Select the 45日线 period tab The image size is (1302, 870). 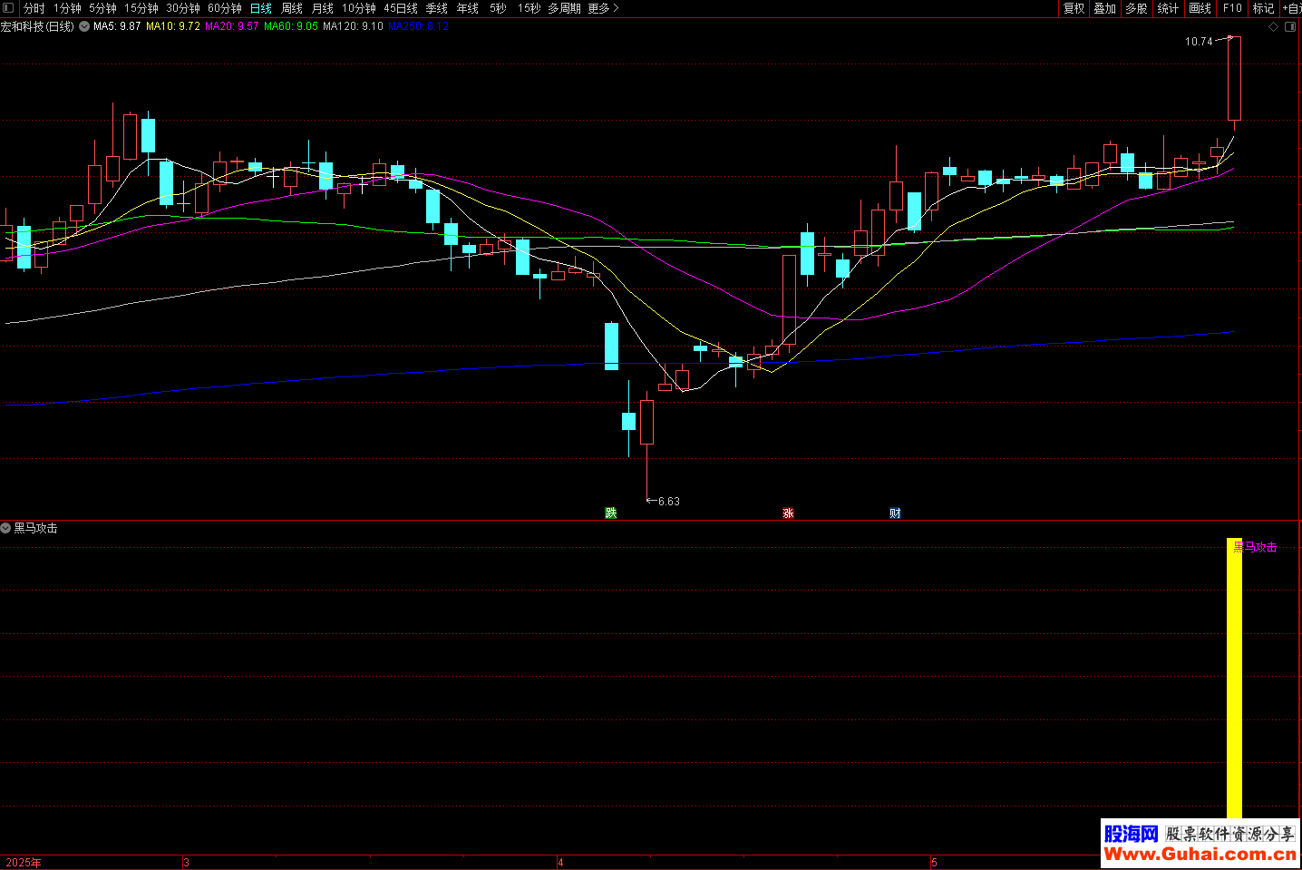[x=401, y=8]
